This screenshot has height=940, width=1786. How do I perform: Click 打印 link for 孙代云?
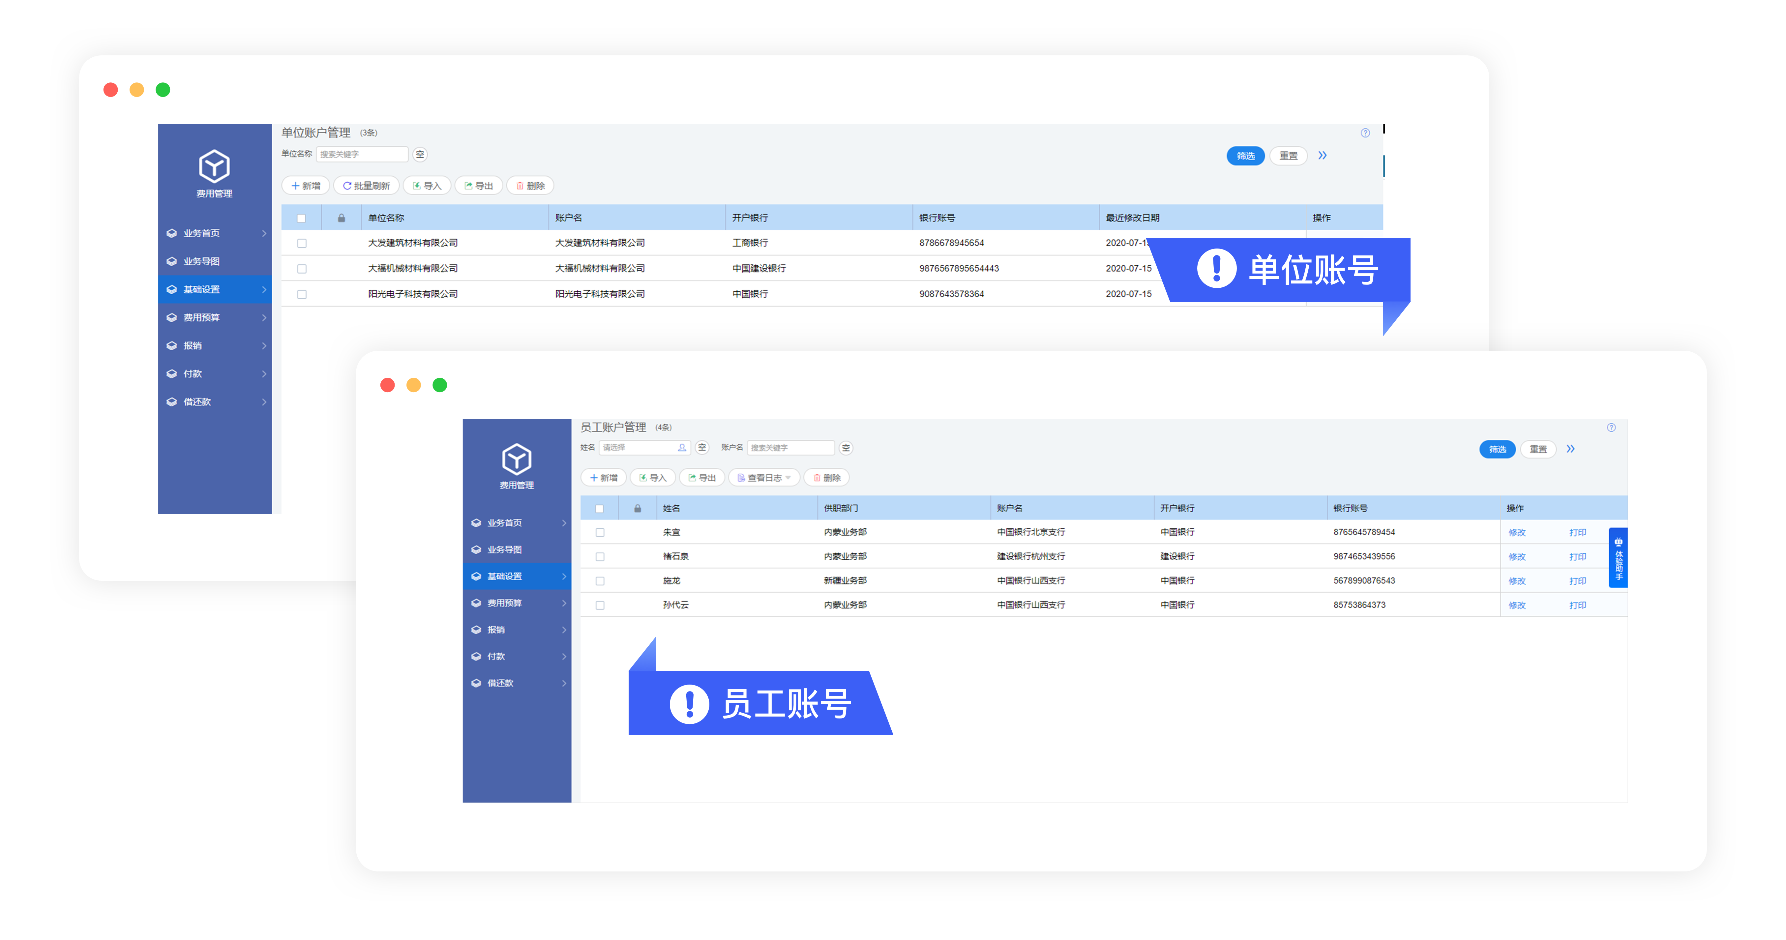coord(1577,605)
